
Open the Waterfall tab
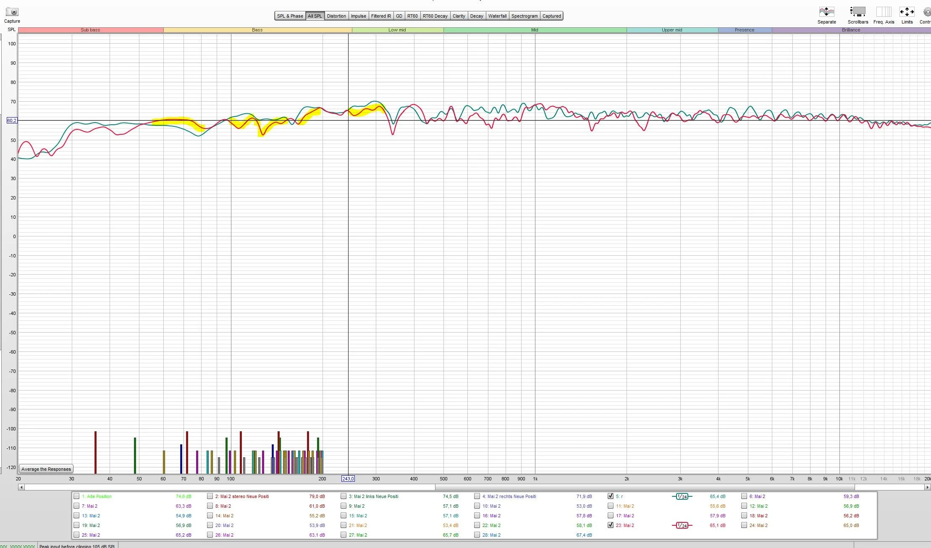click(x=497, y=16)
